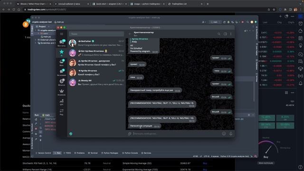Open the Boosty chat in the list
304x171 pixels.
pos(96,82)
